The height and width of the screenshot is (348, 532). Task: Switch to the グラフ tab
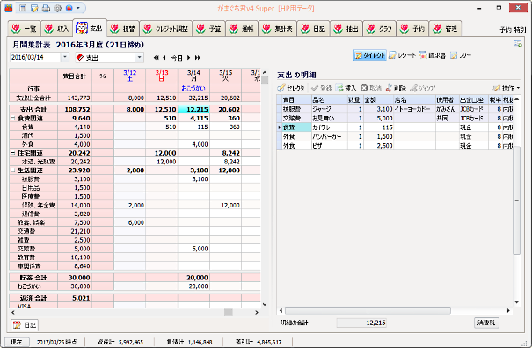pyautogui.click(x=380, y=29)
